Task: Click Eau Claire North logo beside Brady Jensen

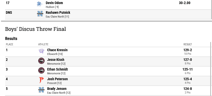Action: 41,90
